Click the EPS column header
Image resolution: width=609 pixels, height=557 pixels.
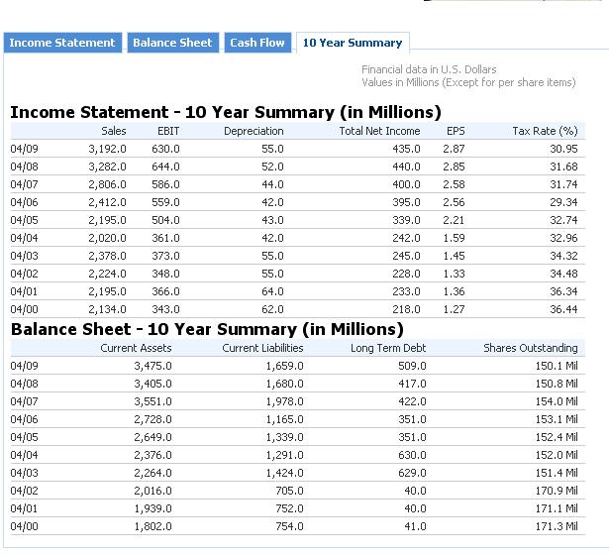tap(455, 131)
